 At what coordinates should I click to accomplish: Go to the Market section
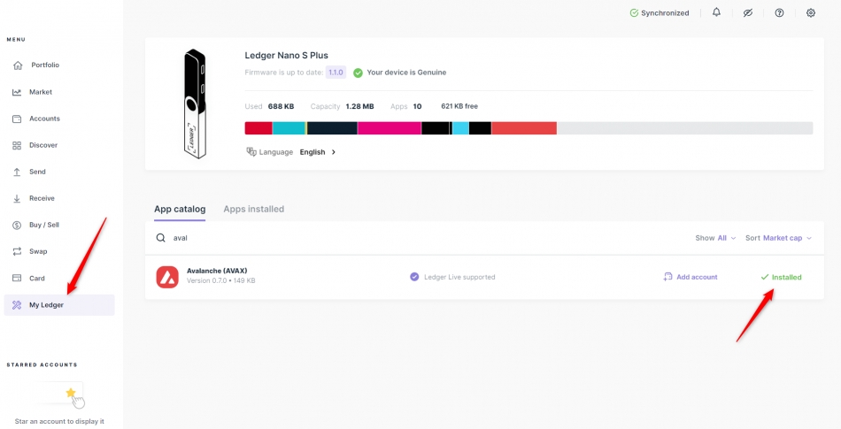[x=41, y=92]
